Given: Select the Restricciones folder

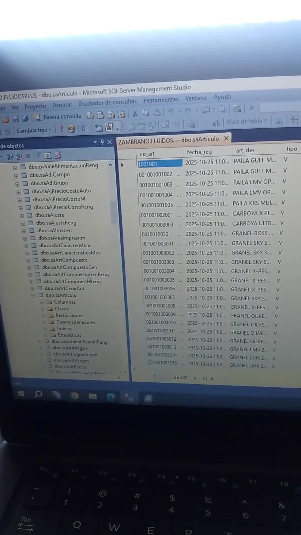Looking at the screenshot, I should [69, 316].
